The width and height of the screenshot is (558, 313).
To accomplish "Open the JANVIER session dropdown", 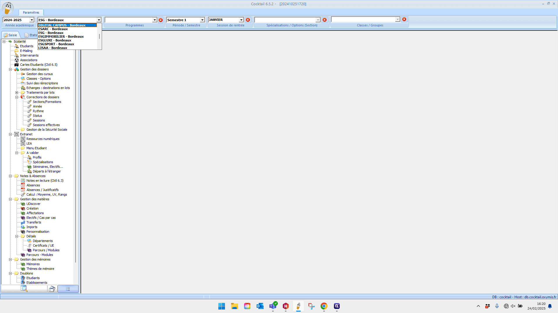I will 241,20.
